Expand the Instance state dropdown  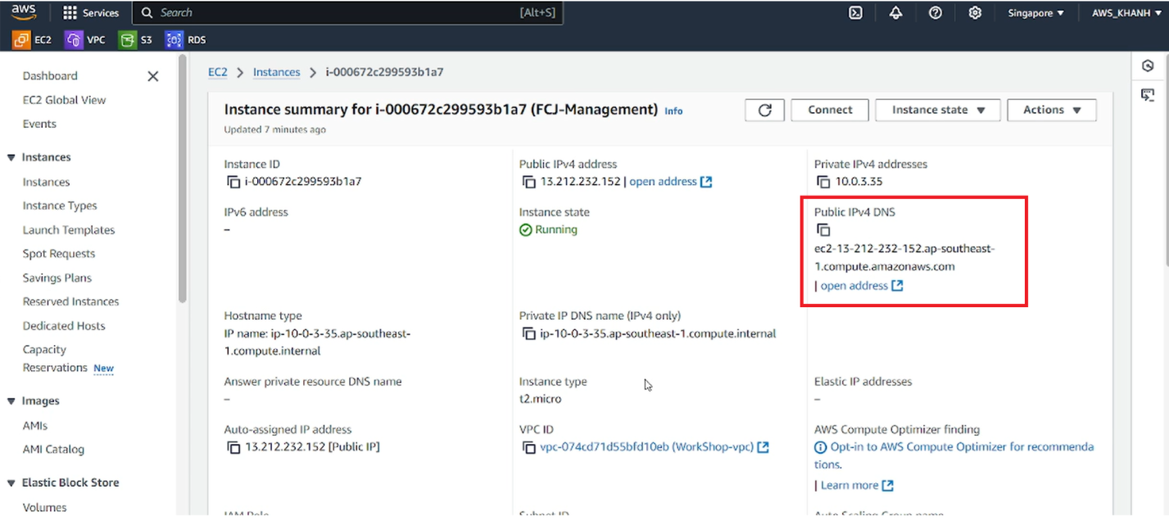[938, 110]
